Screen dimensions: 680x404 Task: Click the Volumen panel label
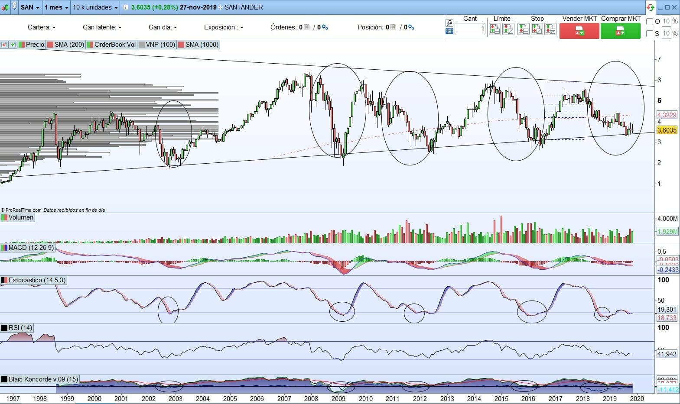(21, 217)
